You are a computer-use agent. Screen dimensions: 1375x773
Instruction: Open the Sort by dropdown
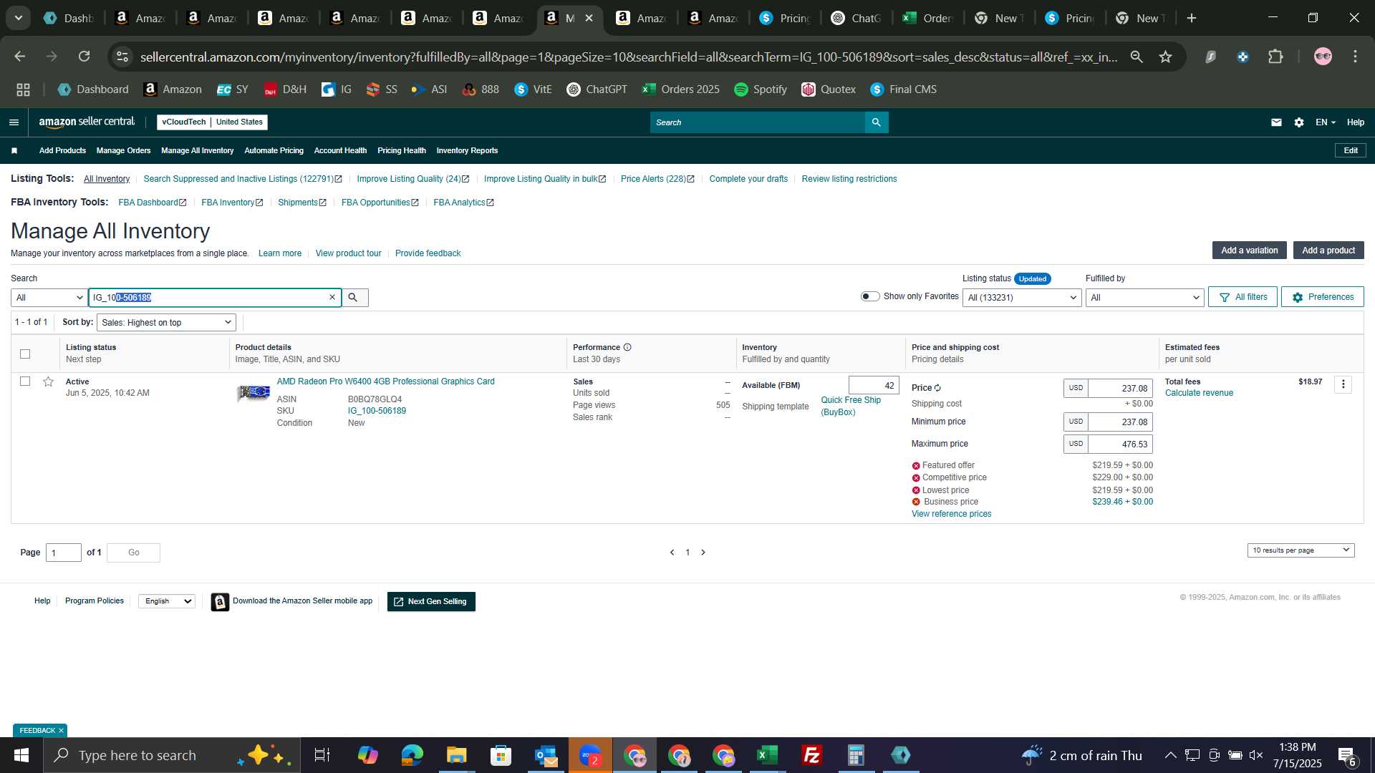point(166,323)
